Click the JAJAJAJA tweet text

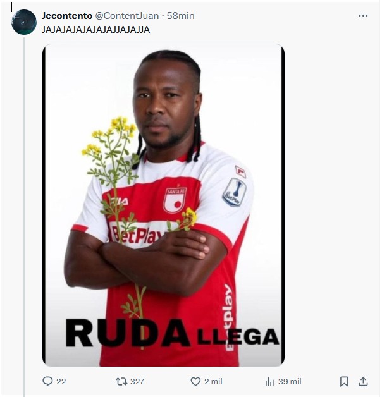point(95,30)
